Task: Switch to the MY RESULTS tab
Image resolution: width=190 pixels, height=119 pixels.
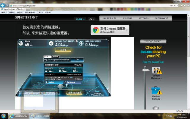Action: [110, 18]
